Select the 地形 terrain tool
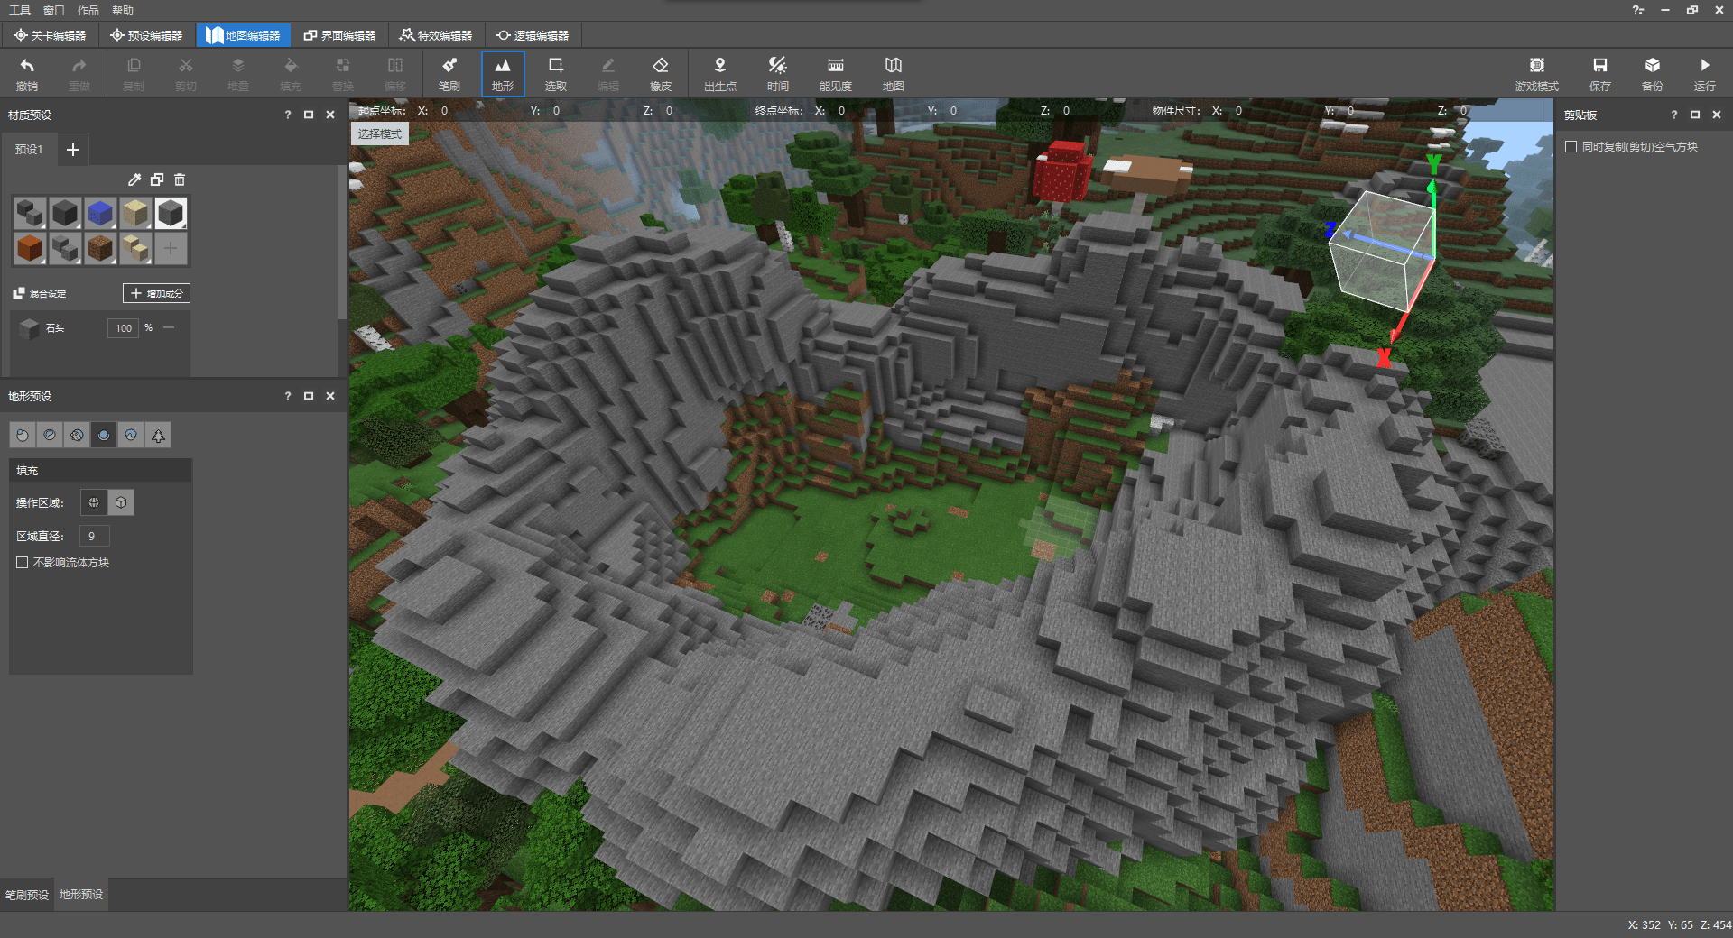 tap(503, 74)
